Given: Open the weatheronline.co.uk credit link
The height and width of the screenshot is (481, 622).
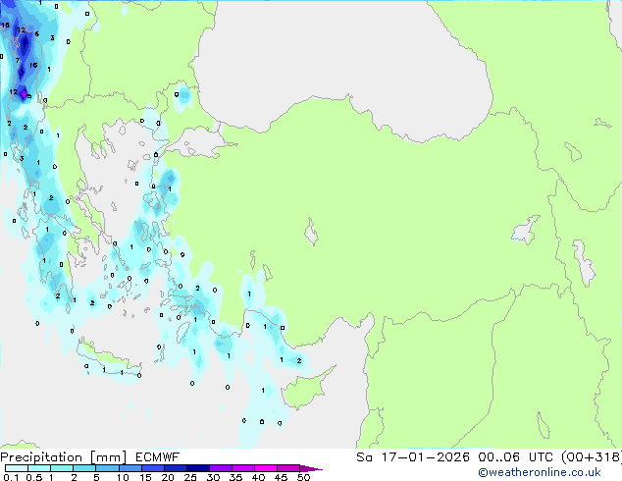Looking at the screenshot, I should 540,472.
